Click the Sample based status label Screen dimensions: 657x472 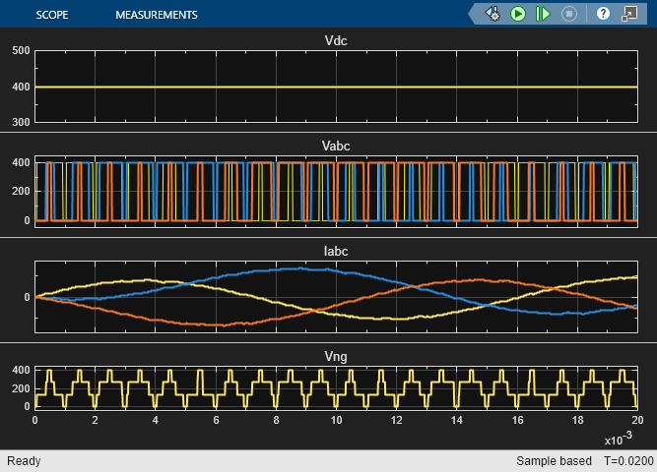tap(554, 461)
